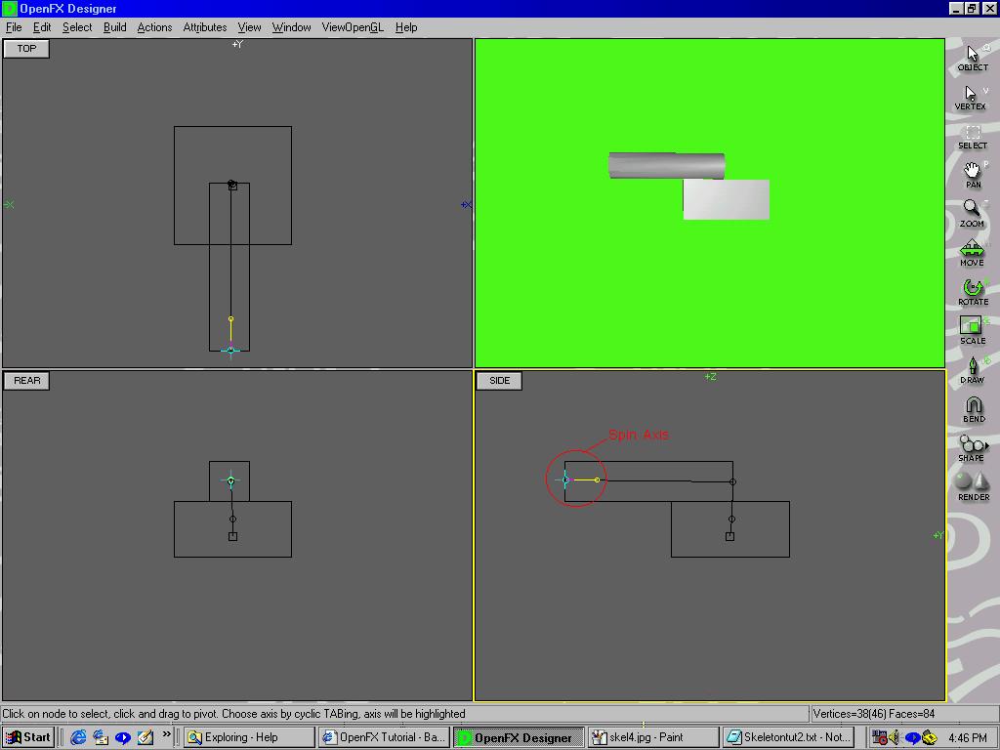Image resolution: width=1000 pixels, height=750 pixels.
Task: Activate the Bend tool
Action: (x=973, y=408)
